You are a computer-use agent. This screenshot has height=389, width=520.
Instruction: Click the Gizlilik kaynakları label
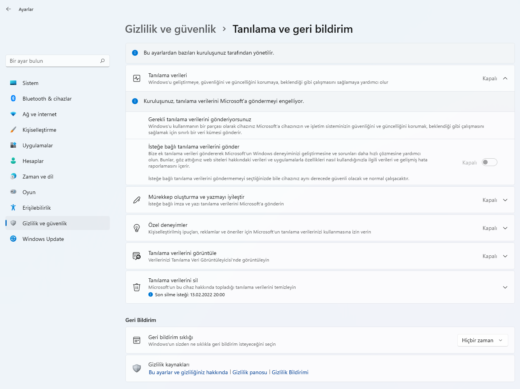pyautogui.click(x=169, y=364)
